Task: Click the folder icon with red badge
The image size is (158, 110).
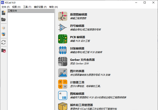Action: 3,50
